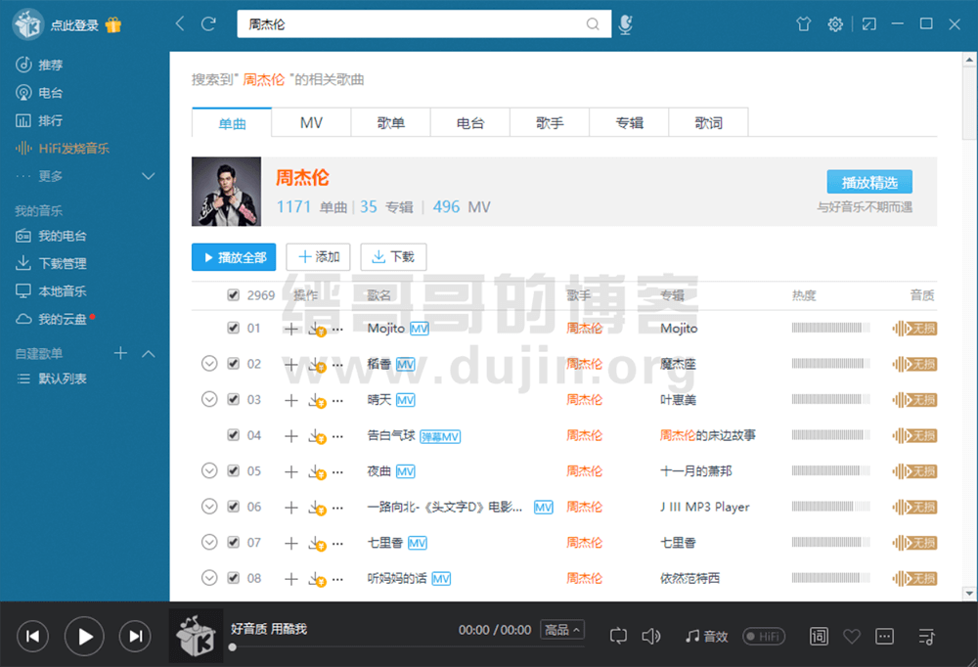Uncheck the checkbox for song 07

pos(234,542)
